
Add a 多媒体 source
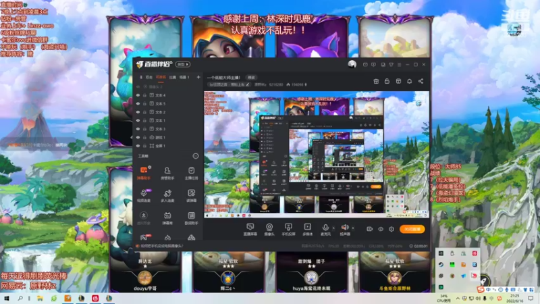coord(308,230)
